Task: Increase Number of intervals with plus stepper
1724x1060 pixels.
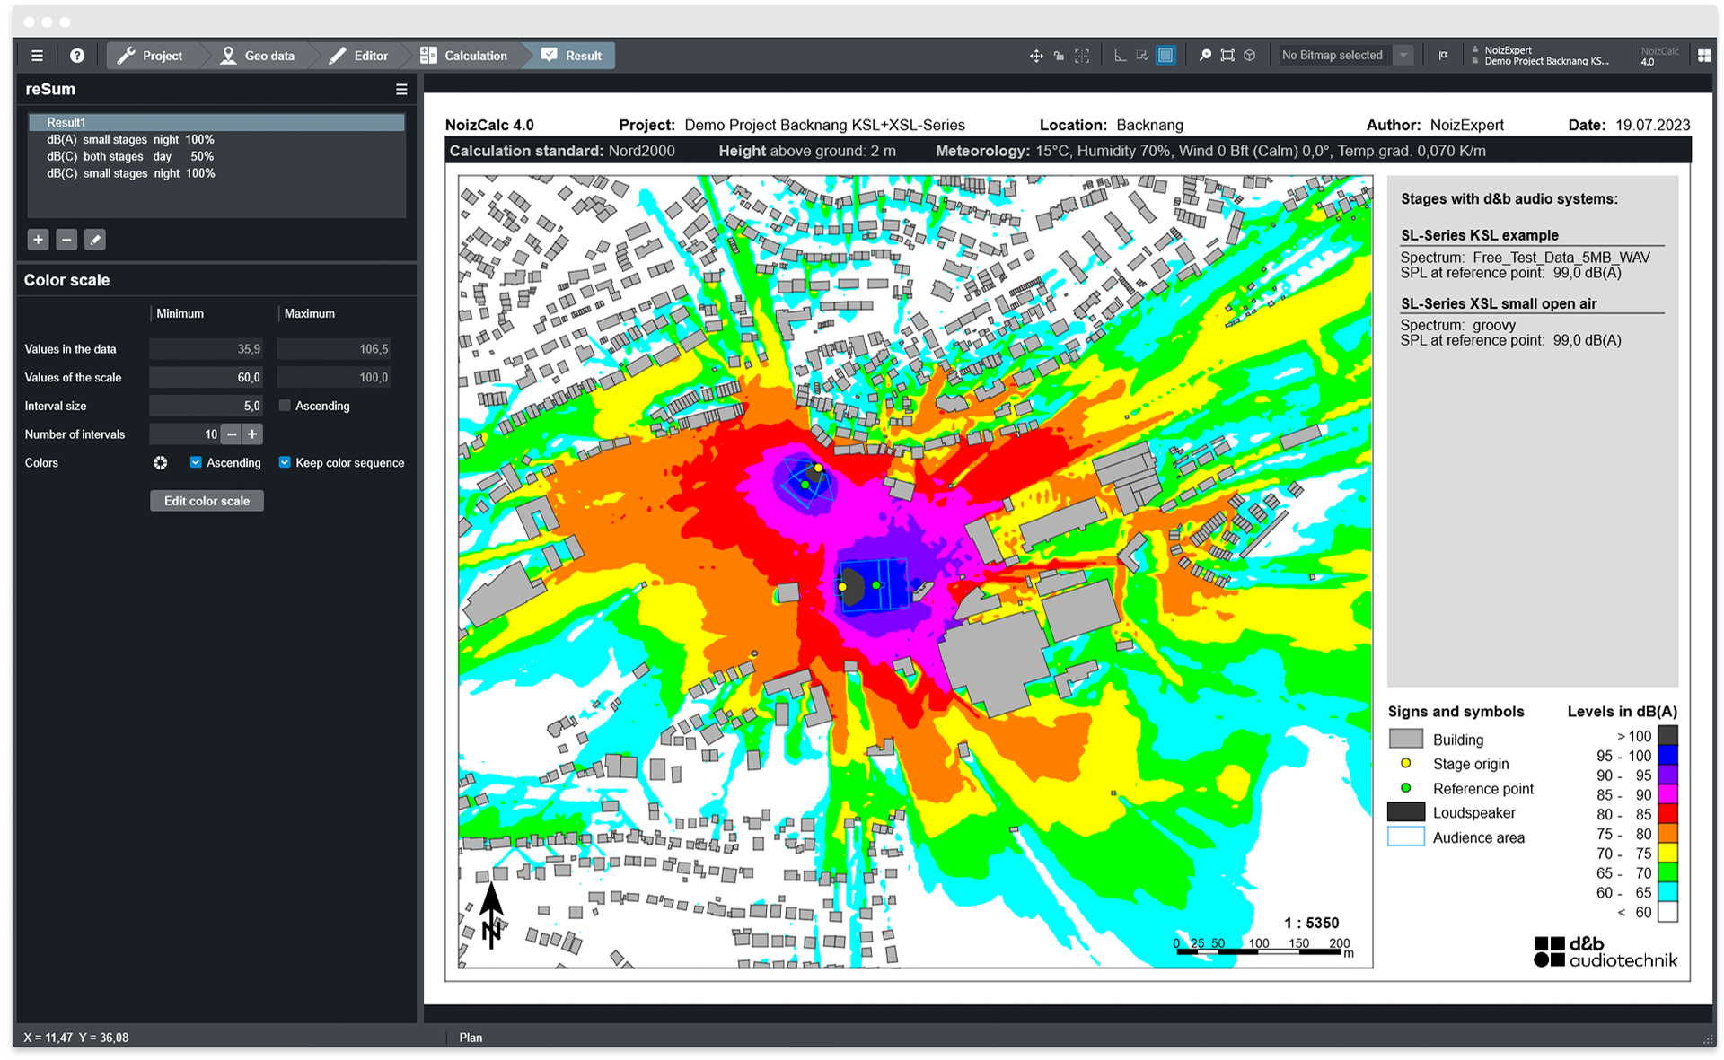Action: click(252, 434)
